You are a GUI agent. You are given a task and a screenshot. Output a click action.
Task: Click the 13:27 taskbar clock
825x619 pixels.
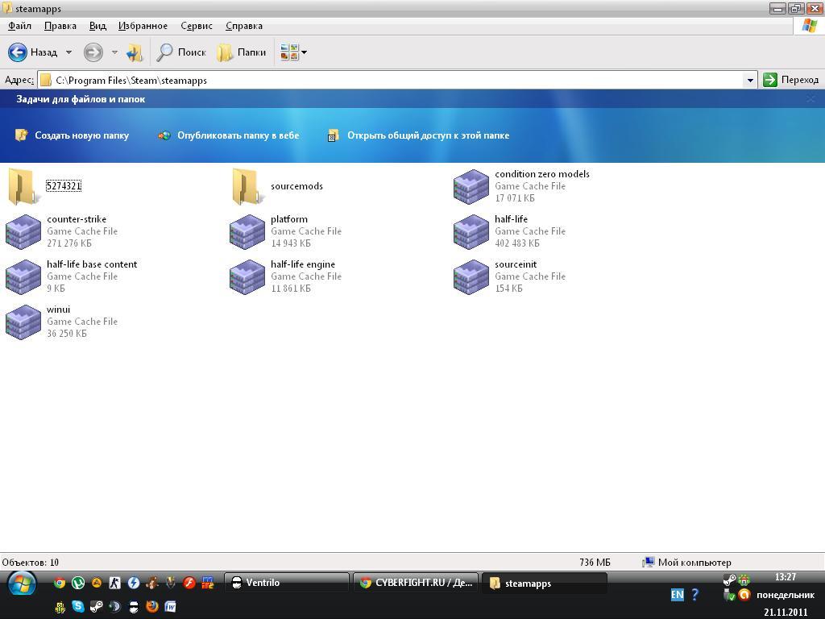pos(785,577)
